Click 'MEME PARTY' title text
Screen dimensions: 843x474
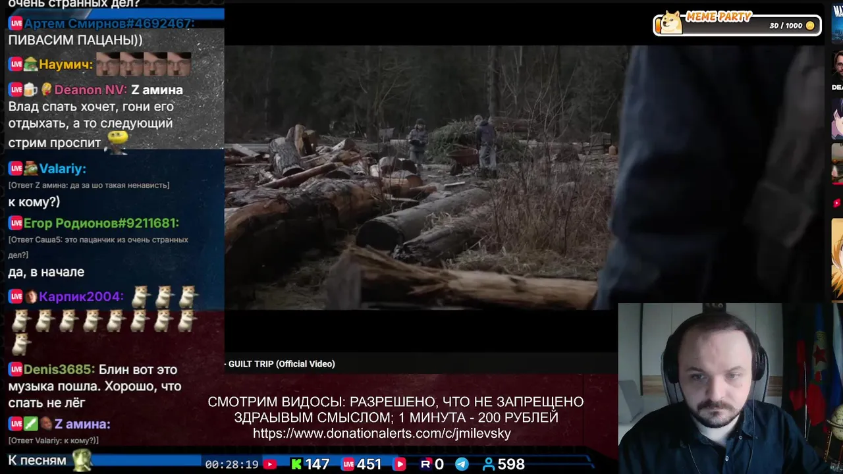[x=719, y=17]
